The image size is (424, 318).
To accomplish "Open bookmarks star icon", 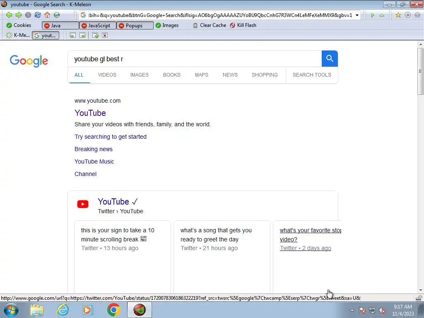I will (x=398, y=15).
